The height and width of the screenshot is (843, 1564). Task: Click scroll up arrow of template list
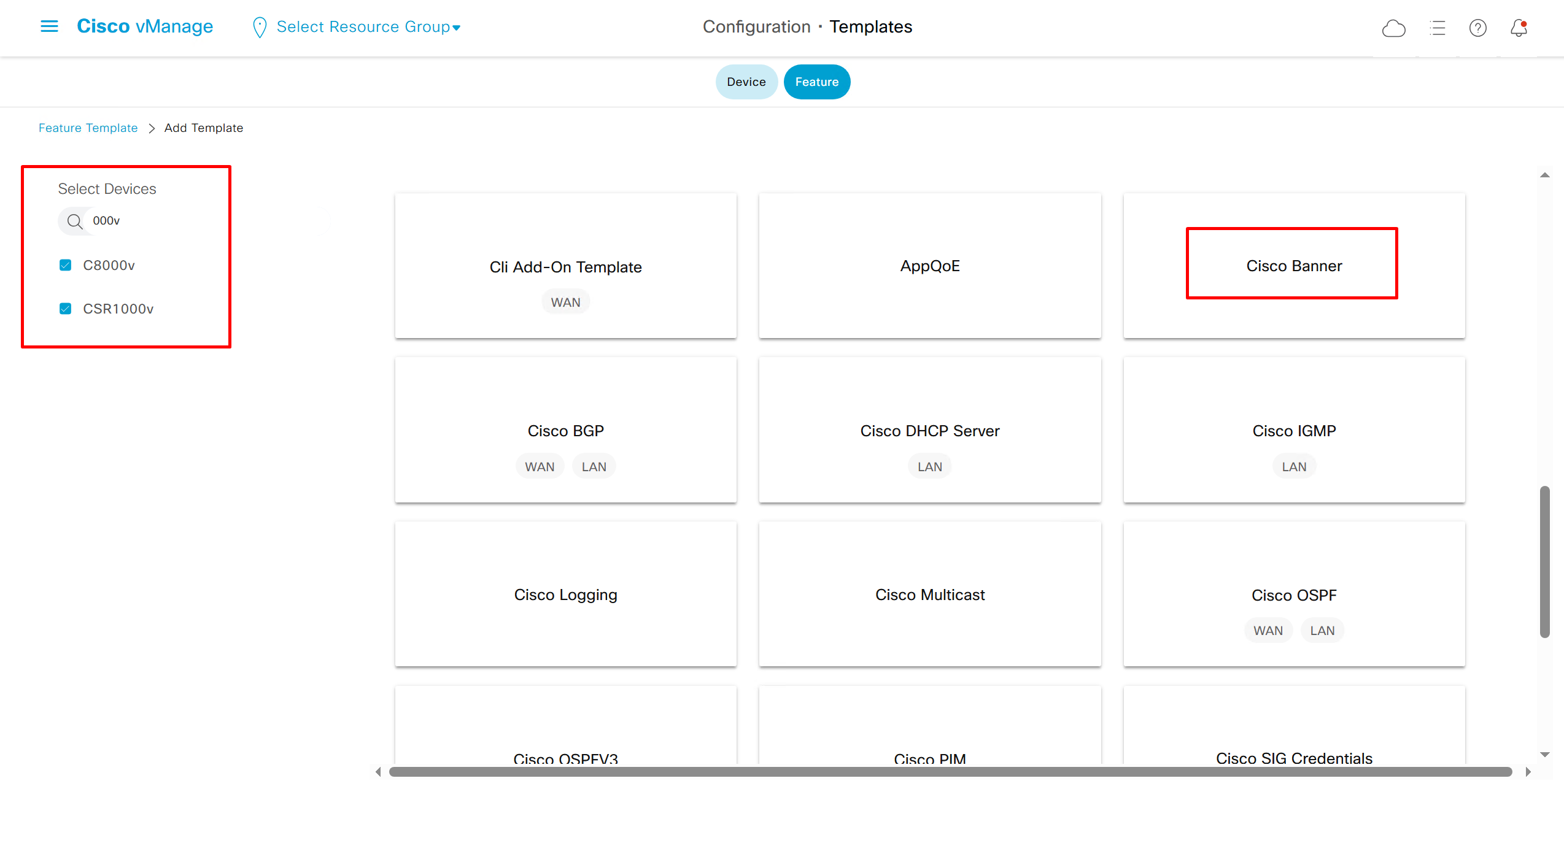coord(1545,175)
